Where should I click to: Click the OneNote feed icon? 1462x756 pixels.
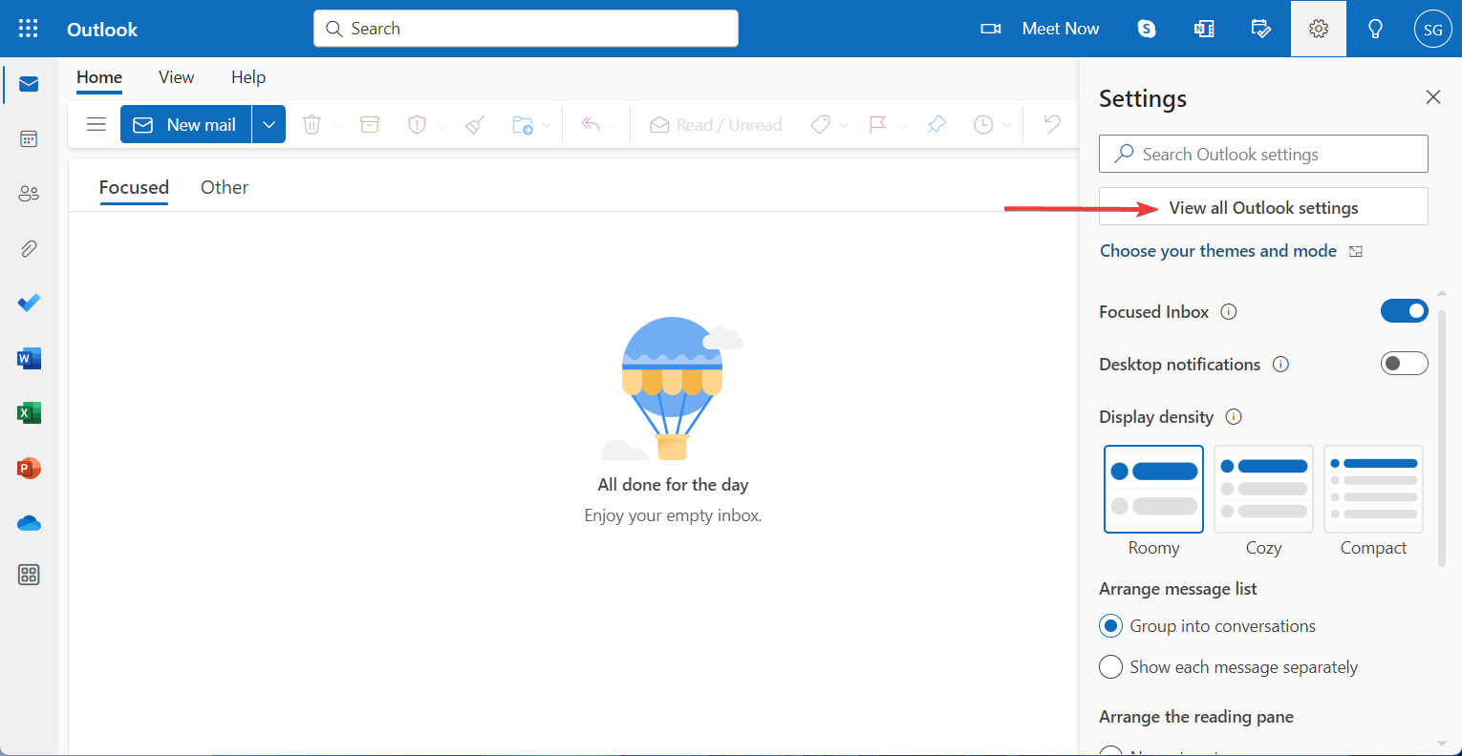tap(1204, 29)
